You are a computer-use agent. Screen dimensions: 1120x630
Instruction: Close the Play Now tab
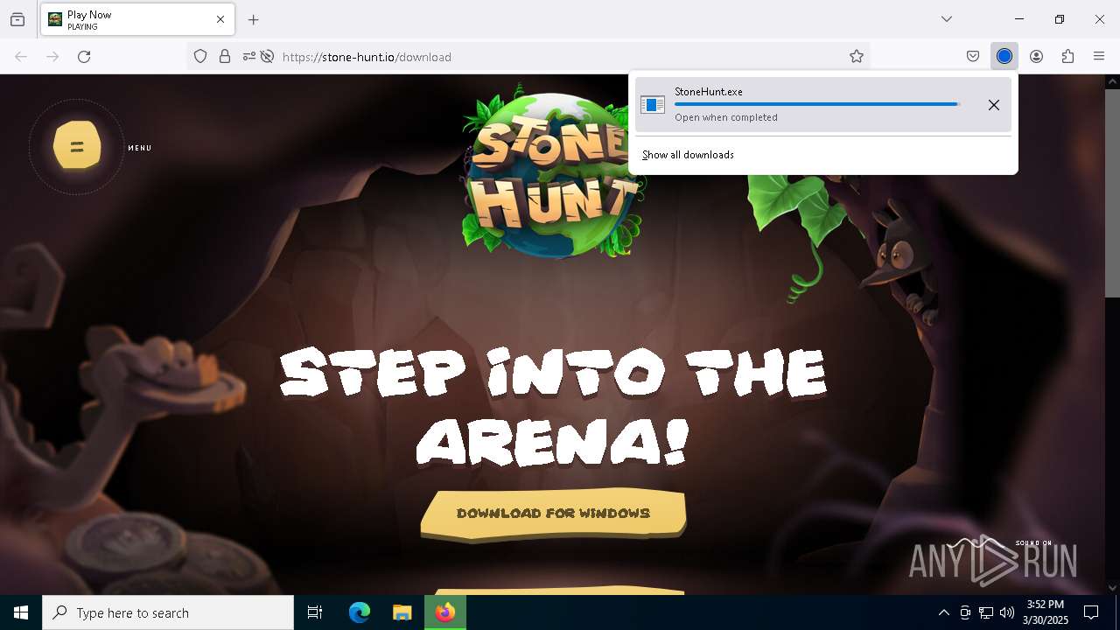coord(220,19)
